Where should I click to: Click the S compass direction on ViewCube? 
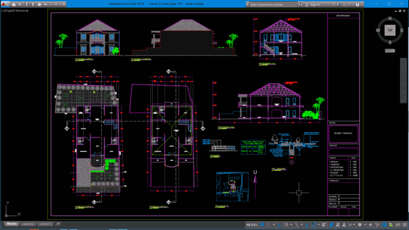pyautogui.click(x=390, y=42)
